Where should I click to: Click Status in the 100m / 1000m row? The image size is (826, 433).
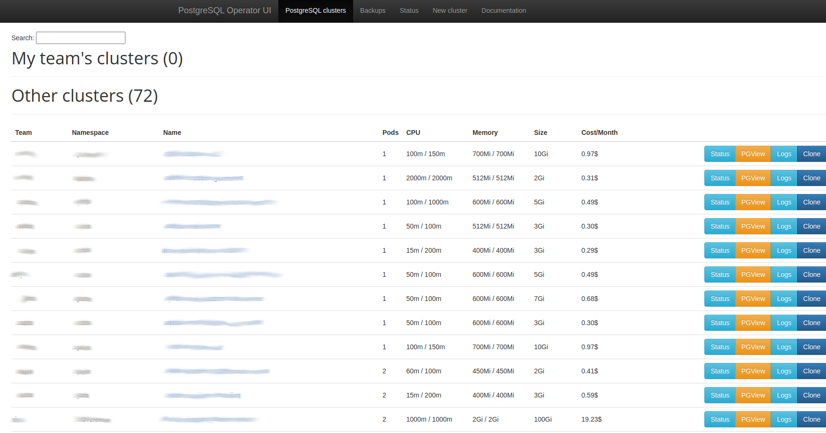click(x=720, y=202)
